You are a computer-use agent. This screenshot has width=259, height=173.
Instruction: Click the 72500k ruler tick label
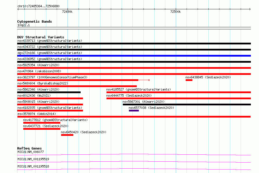[x=175, y=12]
